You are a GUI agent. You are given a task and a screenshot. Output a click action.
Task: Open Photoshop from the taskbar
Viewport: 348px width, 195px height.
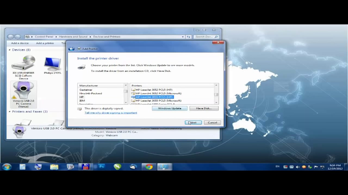pos(101,167)
